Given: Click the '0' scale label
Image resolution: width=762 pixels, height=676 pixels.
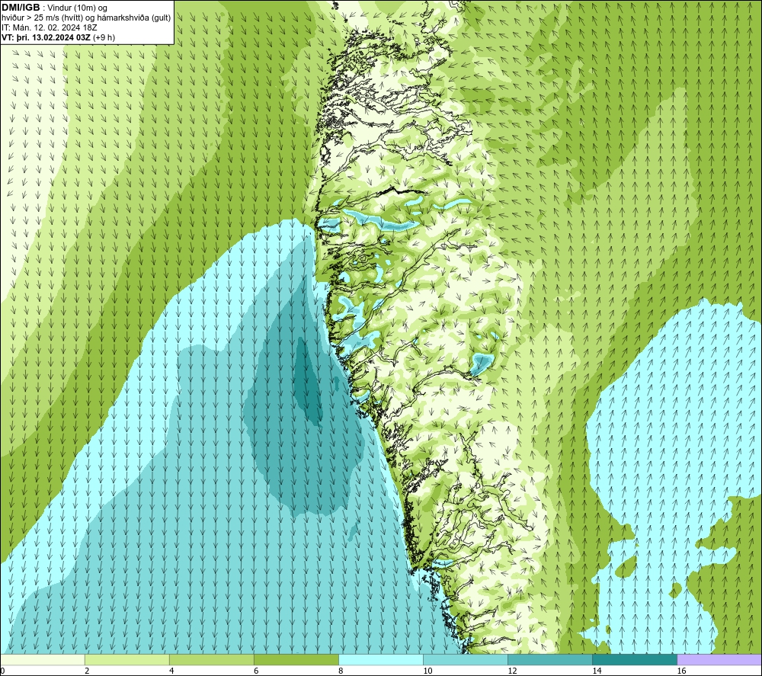Looking at the screenshot, I should [2, 671].
